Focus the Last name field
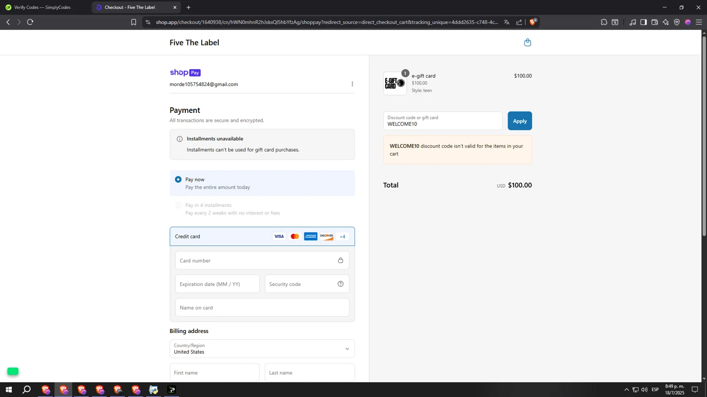 click(310, 373)
